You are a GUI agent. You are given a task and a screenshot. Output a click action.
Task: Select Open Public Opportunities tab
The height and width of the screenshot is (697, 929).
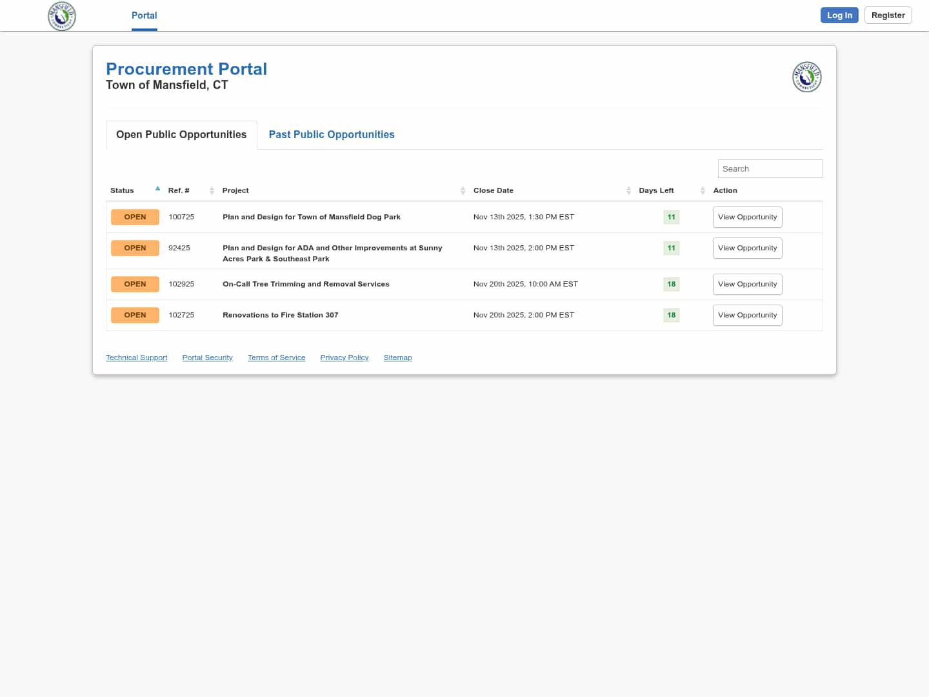pyautogui.click(x=181, y=134)
